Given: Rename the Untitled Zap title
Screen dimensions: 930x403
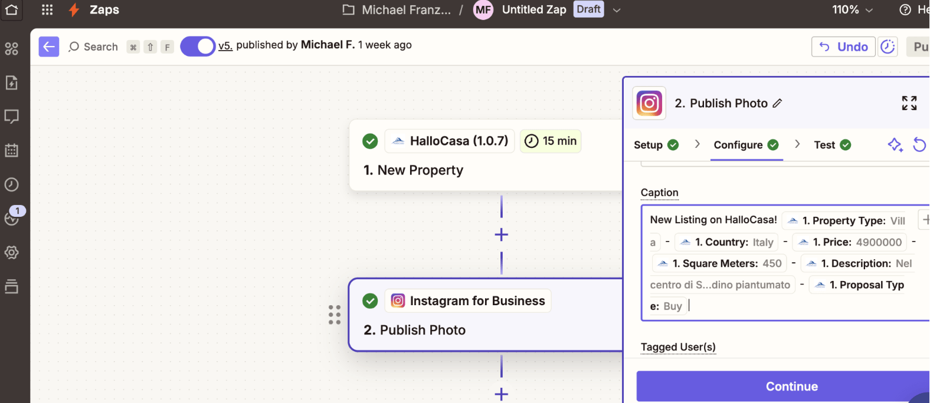Looking at the screenshot, I should (534, 9).
